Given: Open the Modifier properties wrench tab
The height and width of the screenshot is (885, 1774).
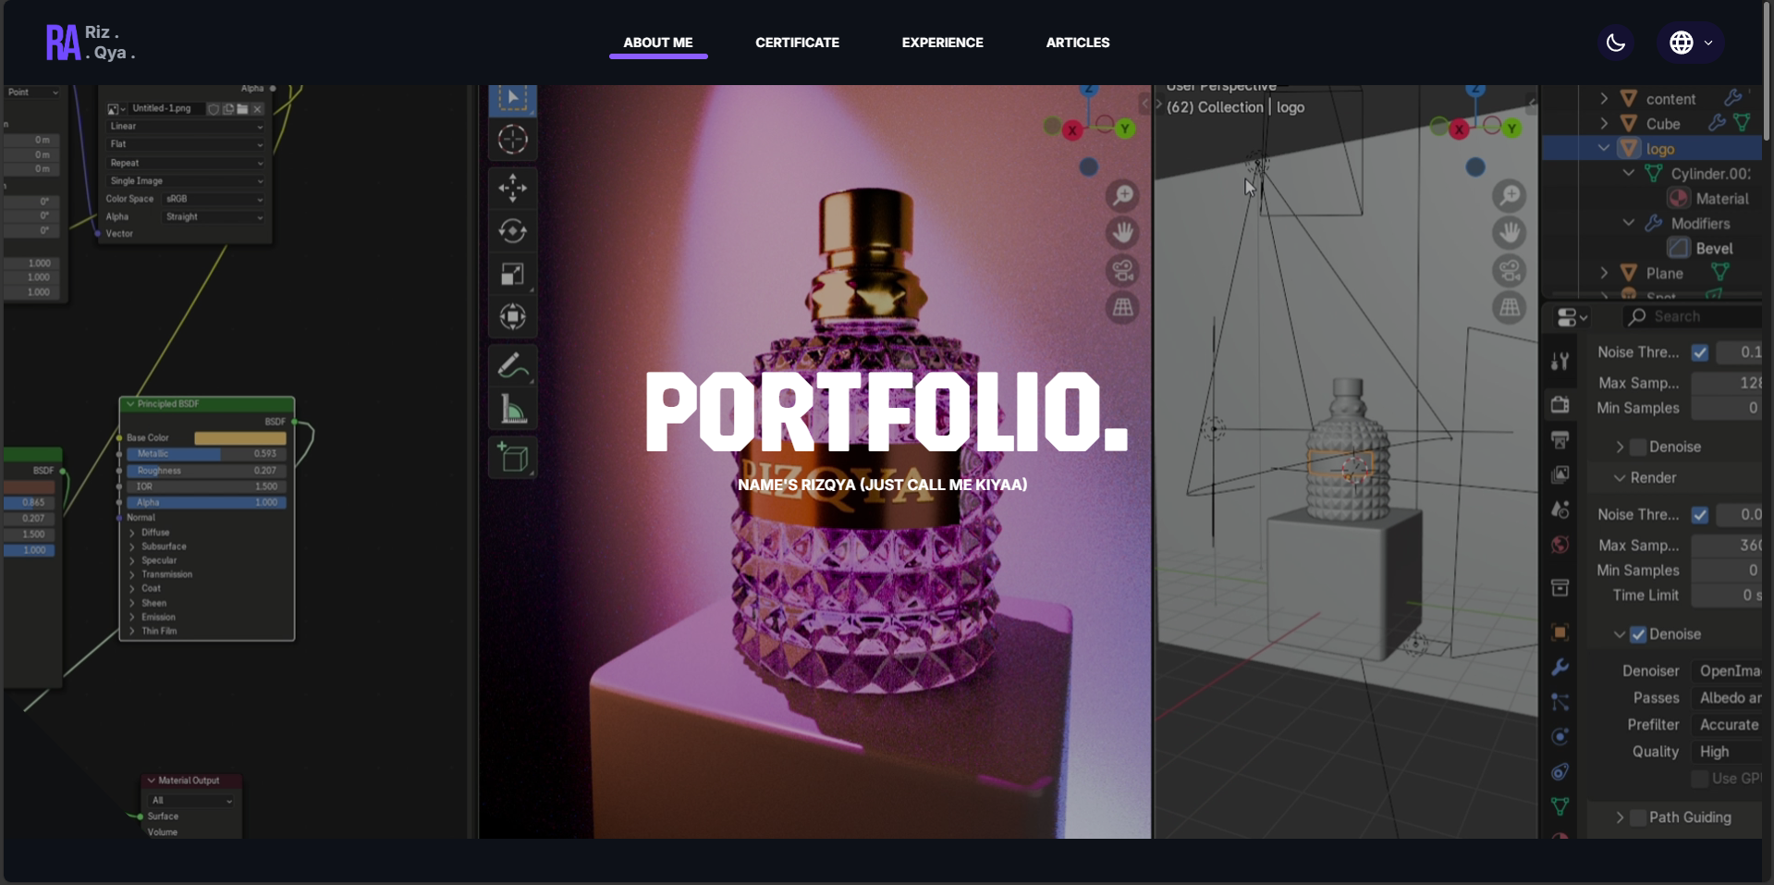Looking at the screenshot, I should (1560, 667).
